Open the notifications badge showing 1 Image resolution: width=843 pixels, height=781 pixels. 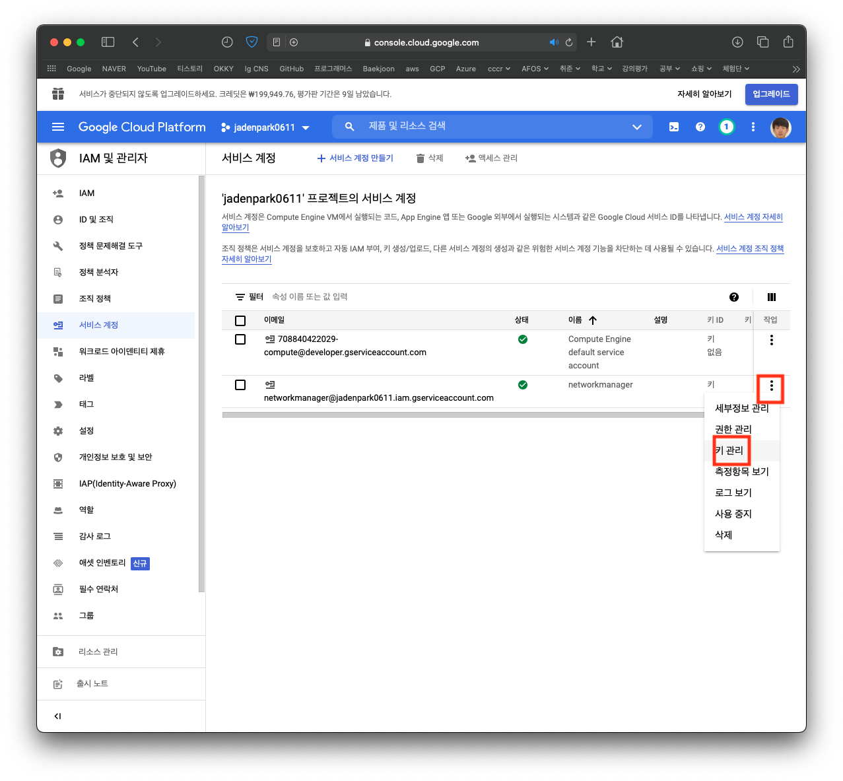(726, 127)
